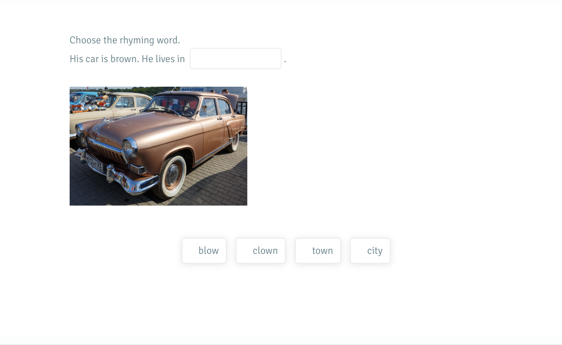Click the rightmost answer tile
The image size is (562, 345).
coord(370,250)
